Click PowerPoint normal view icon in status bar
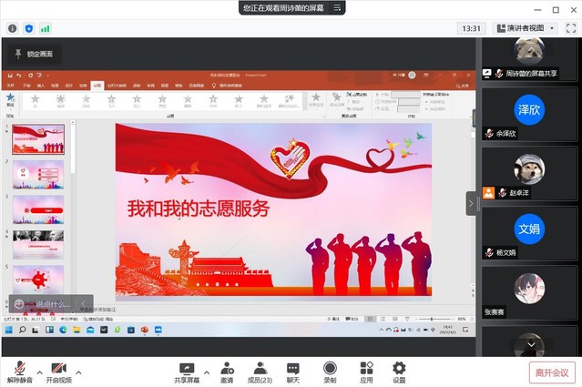The height and width of the screenshot is (387, 582). point(370,319)
